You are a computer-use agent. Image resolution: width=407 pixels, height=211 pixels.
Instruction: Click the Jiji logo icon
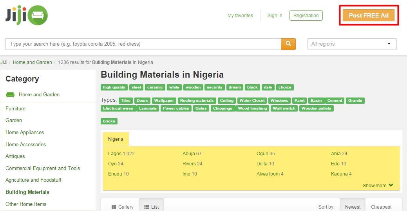(27, 15)
